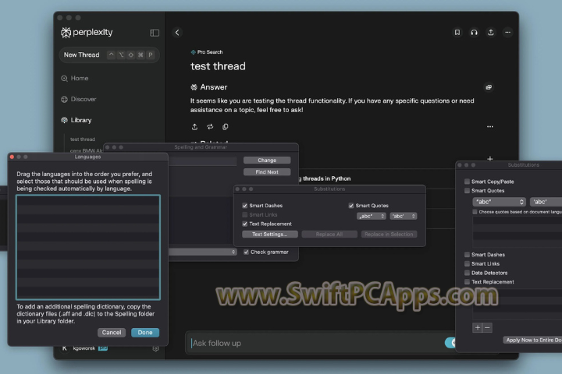
Task: Click the Replace All button
Action: click(329, 235)
